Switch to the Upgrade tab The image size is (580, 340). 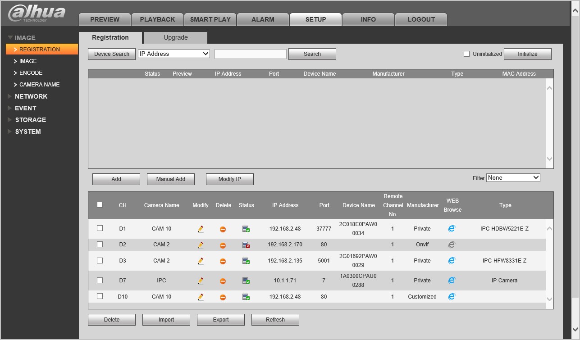tap(175, 38)
